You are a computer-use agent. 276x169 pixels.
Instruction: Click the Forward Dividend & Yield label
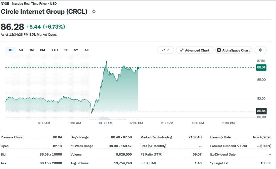229,146
